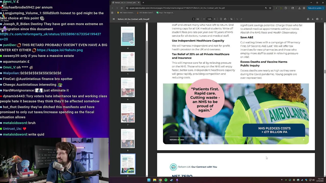Screen dimensions: 326x183
Task: Open the PDF annotate draw tool
Action: coord(231,19)
